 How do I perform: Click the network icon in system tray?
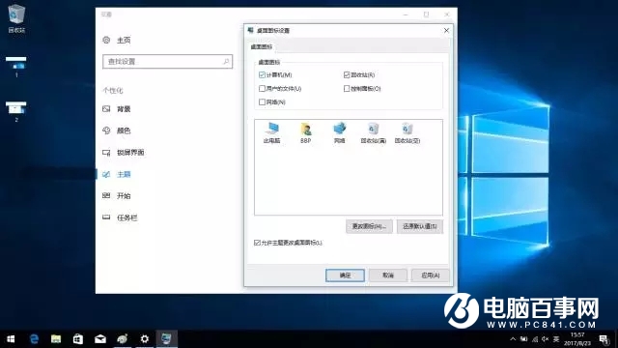[x=535, y=339]
